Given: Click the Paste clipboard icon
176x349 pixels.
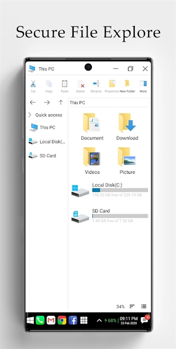Looking at the screenshot, I should point(64,84).
